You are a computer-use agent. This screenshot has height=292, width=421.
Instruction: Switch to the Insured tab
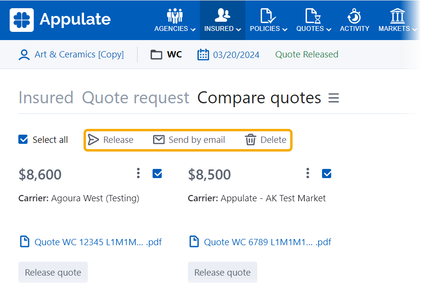[x=46, y=97]
